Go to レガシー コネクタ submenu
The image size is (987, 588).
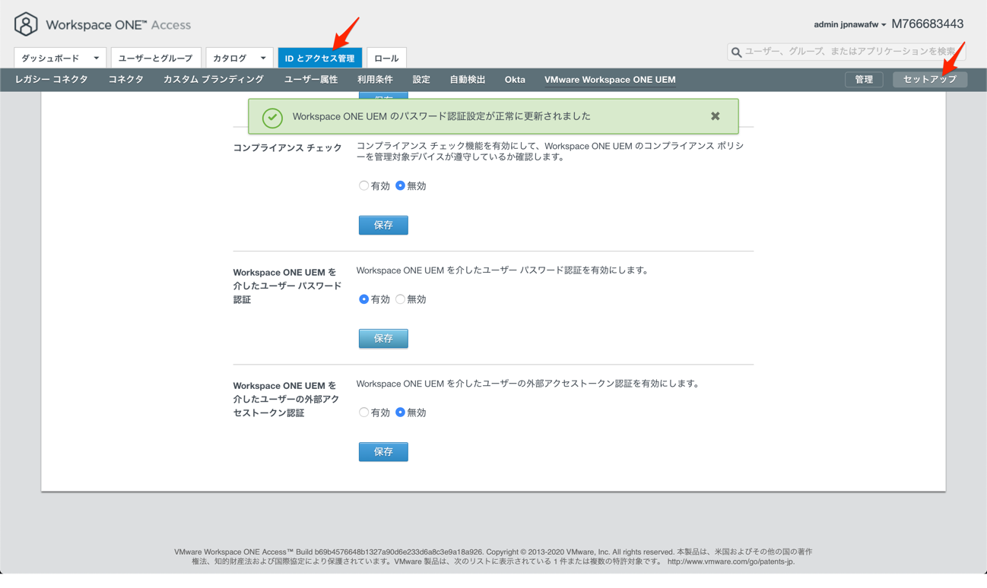click(x=52, y=79)
